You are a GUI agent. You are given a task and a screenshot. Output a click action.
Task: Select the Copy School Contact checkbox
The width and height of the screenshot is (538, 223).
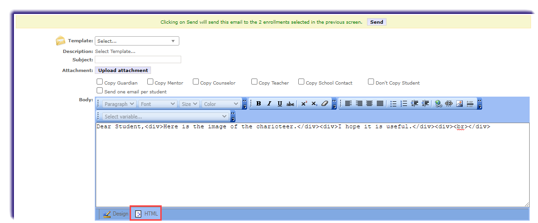pos(301,82)
